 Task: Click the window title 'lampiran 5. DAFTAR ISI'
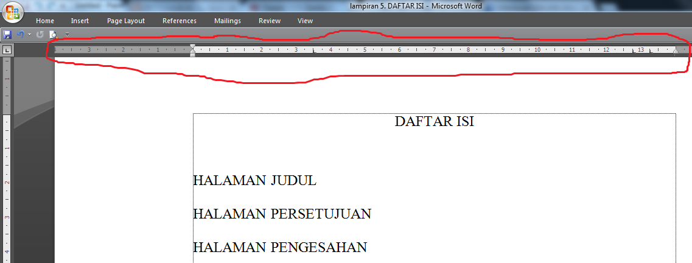pyautogui.click(x=387, y=6)
